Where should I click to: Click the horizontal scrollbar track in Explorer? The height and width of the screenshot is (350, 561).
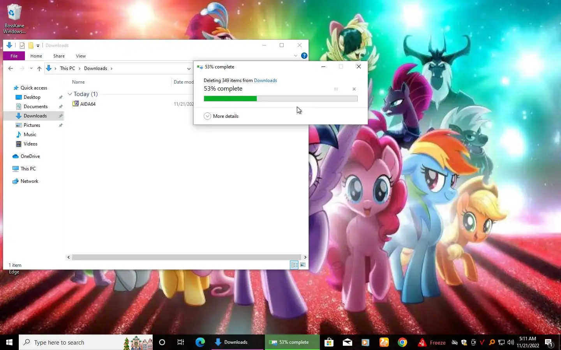click(x=187, y=257)
